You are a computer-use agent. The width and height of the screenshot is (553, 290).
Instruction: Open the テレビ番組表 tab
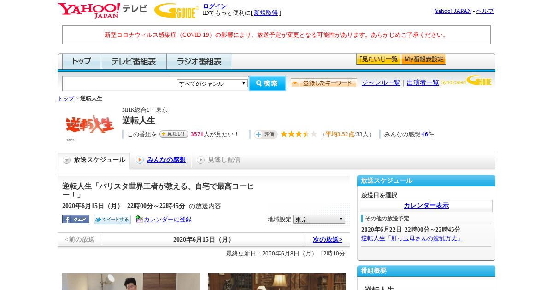(134, 61)
